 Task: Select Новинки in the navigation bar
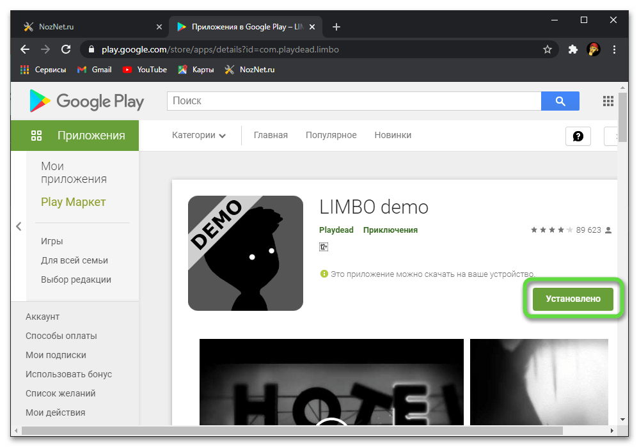point(393,136)
